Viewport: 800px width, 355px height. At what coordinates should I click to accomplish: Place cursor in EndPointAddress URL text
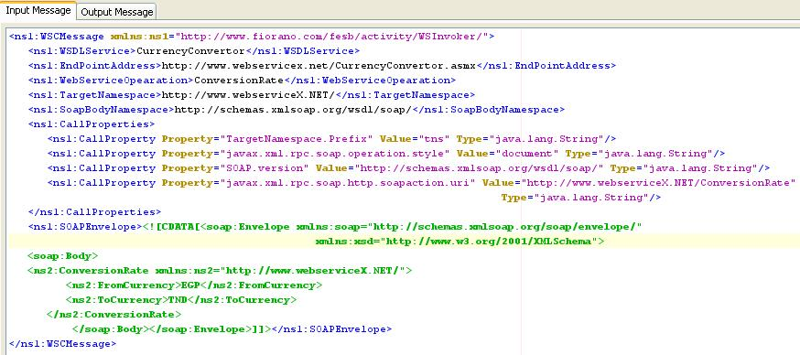pyautogui.click(x=319, y=66)
